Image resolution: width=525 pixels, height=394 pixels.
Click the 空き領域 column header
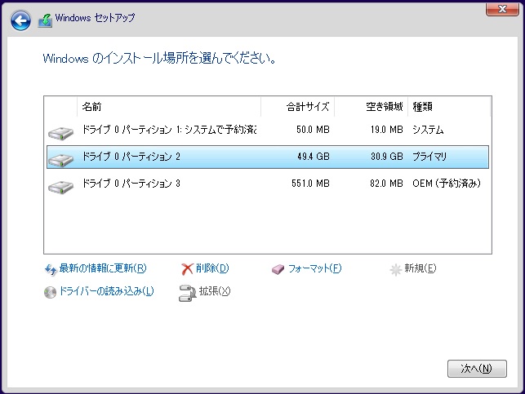coord(372,107)
